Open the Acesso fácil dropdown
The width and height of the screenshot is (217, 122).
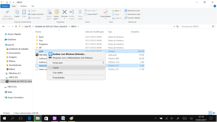(92, 14)
